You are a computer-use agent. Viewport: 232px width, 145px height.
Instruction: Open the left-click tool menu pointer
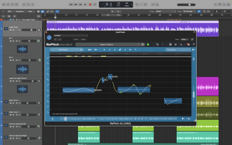(113, 11)
